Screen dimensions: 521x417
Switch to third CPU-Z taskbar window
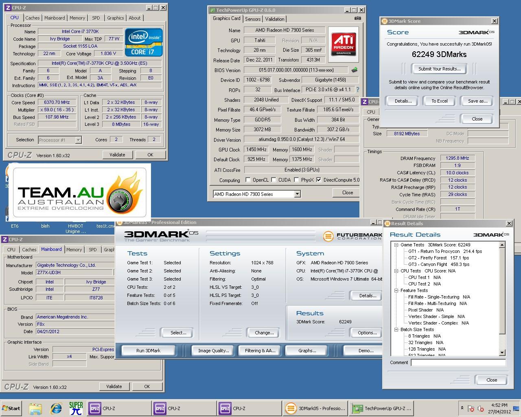pos(249,408)
